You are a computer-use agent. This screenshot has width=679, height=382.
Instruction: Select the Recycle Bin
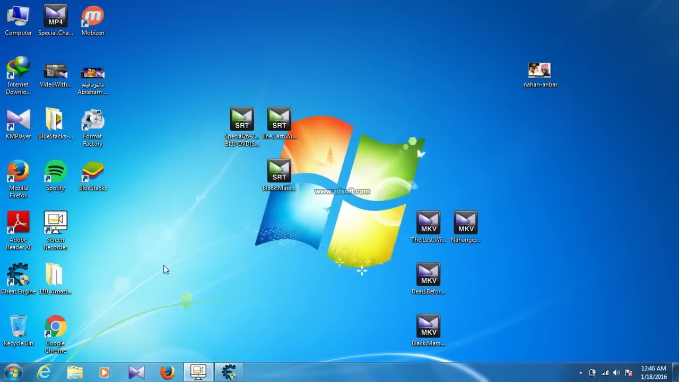pyautogui.click(x=18, y=331)
